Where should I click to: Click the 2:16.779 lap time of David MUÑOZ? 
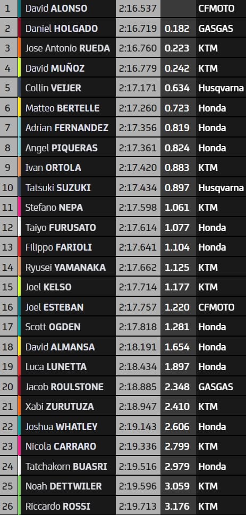[x=138, y=68]
